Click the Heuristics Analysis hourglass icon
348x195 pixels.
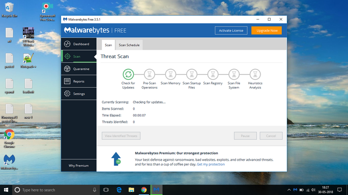coord(255,74)
